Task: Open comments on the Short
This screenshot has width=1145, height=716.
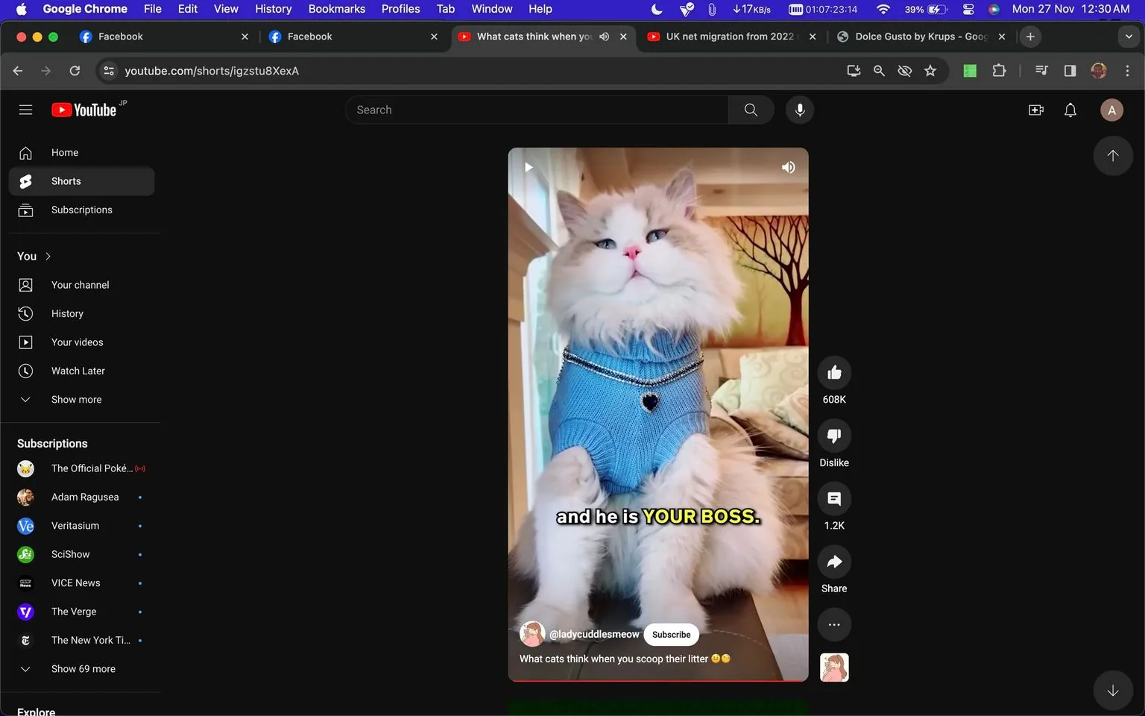Action: click(833, 498)
